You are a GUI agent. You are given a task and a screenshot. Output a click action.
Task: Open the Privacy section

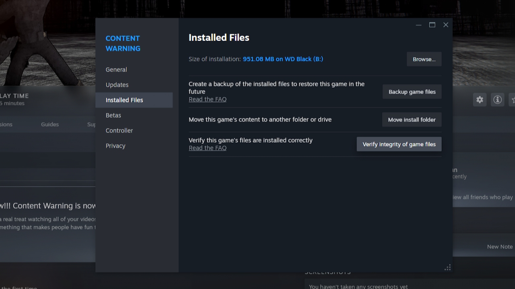pos(115,146)
